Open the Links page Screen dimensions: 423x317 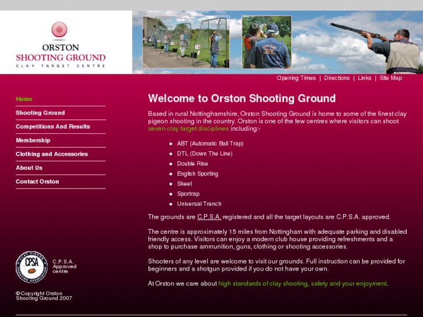click(x=364, y=78)
